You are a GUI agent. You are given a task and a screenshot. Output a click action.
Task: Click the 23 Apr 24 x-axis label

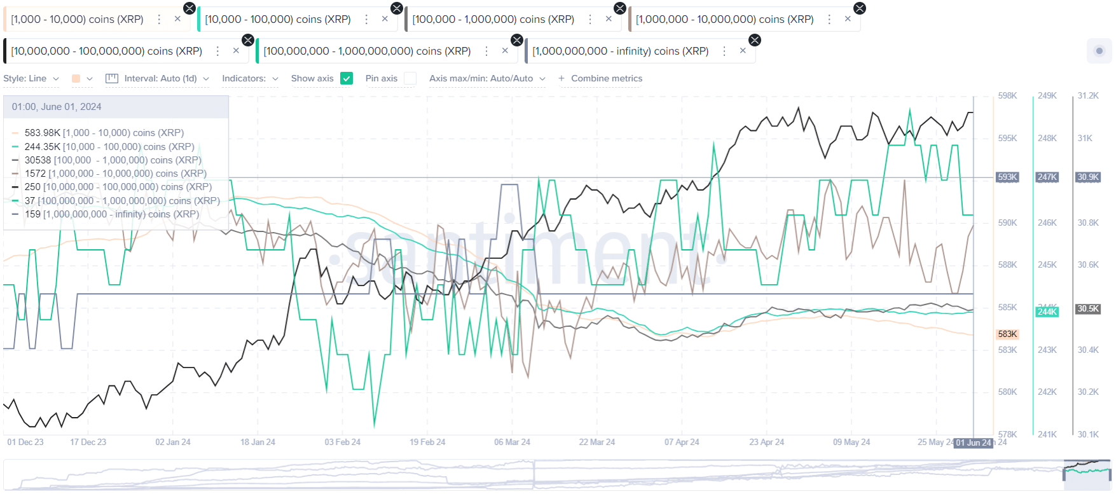pos(766,442)
